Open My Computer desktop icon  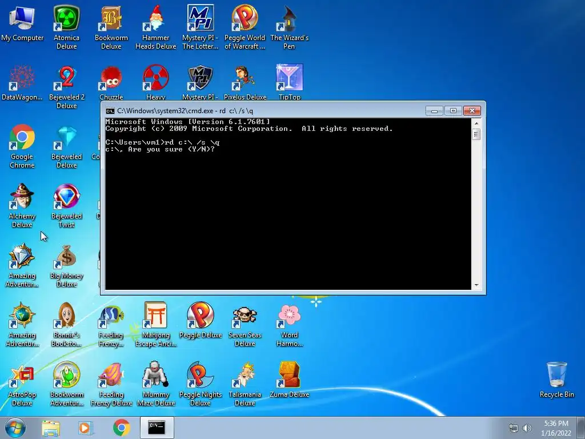pos(22,23)
